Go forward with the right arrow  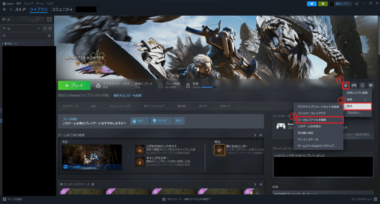(x=11, y=9)
